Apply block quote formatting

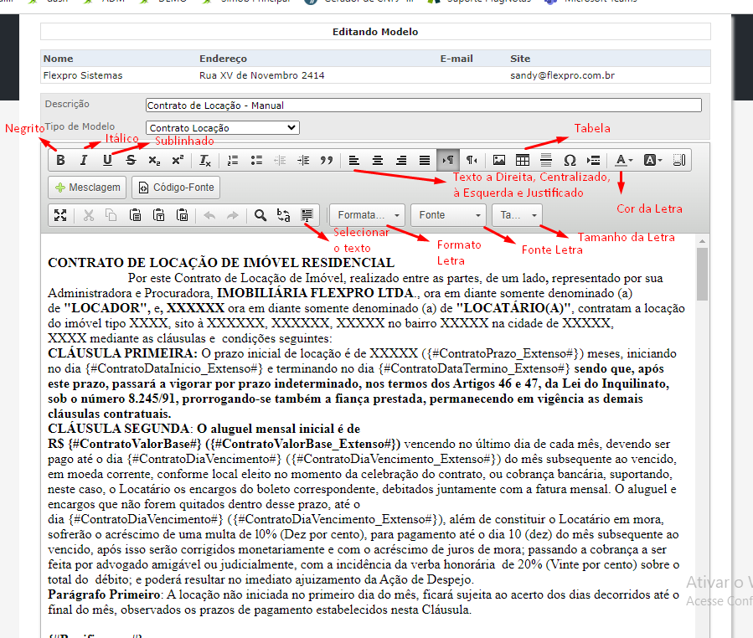click(x=327, y=161)
